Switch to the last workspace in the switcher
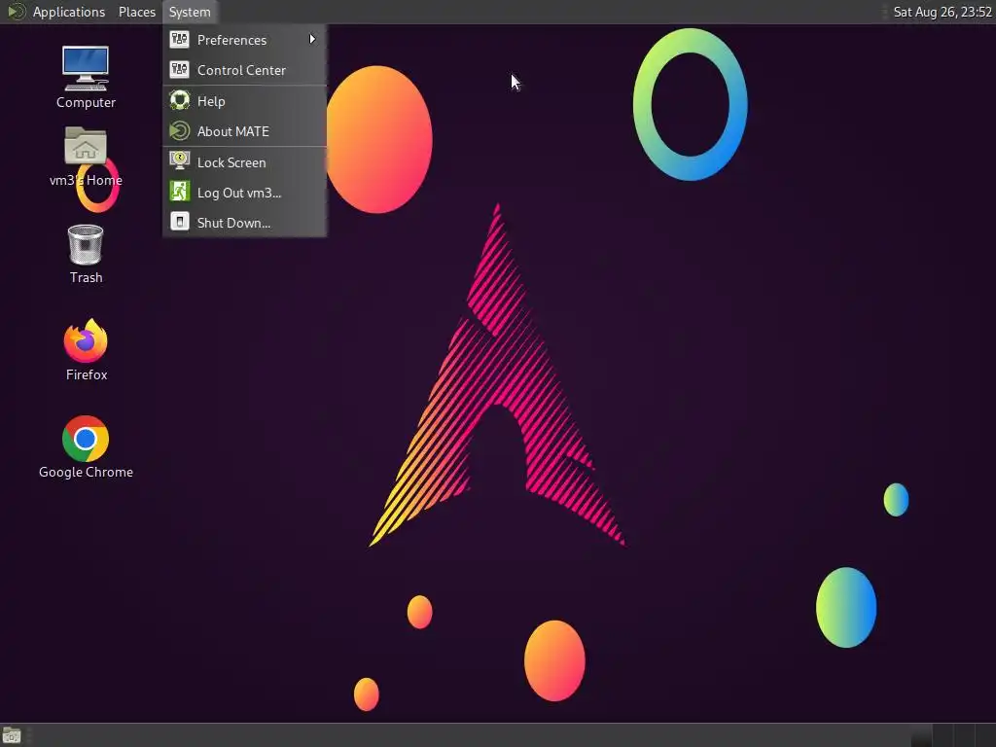The image size is (996, 747). click(x=985, y=735)
